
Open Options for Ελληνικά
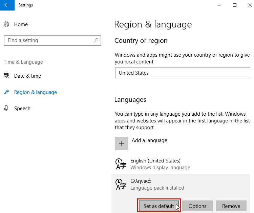(x=197, y=206)
